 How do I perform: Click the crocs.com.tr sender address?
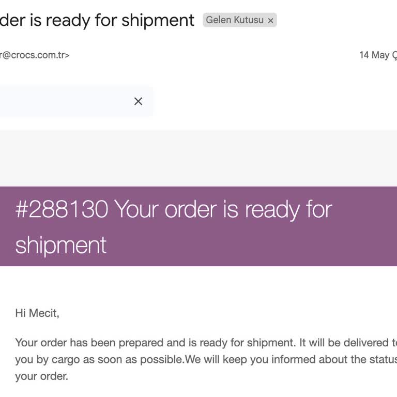[x=35, y=55]
